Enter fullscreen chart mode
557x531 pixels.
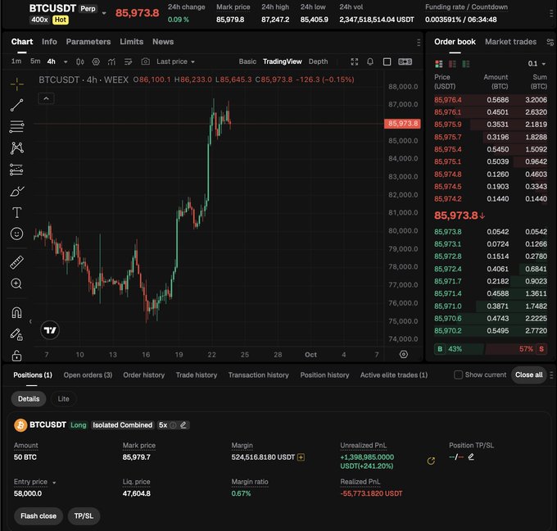[354, 61]
